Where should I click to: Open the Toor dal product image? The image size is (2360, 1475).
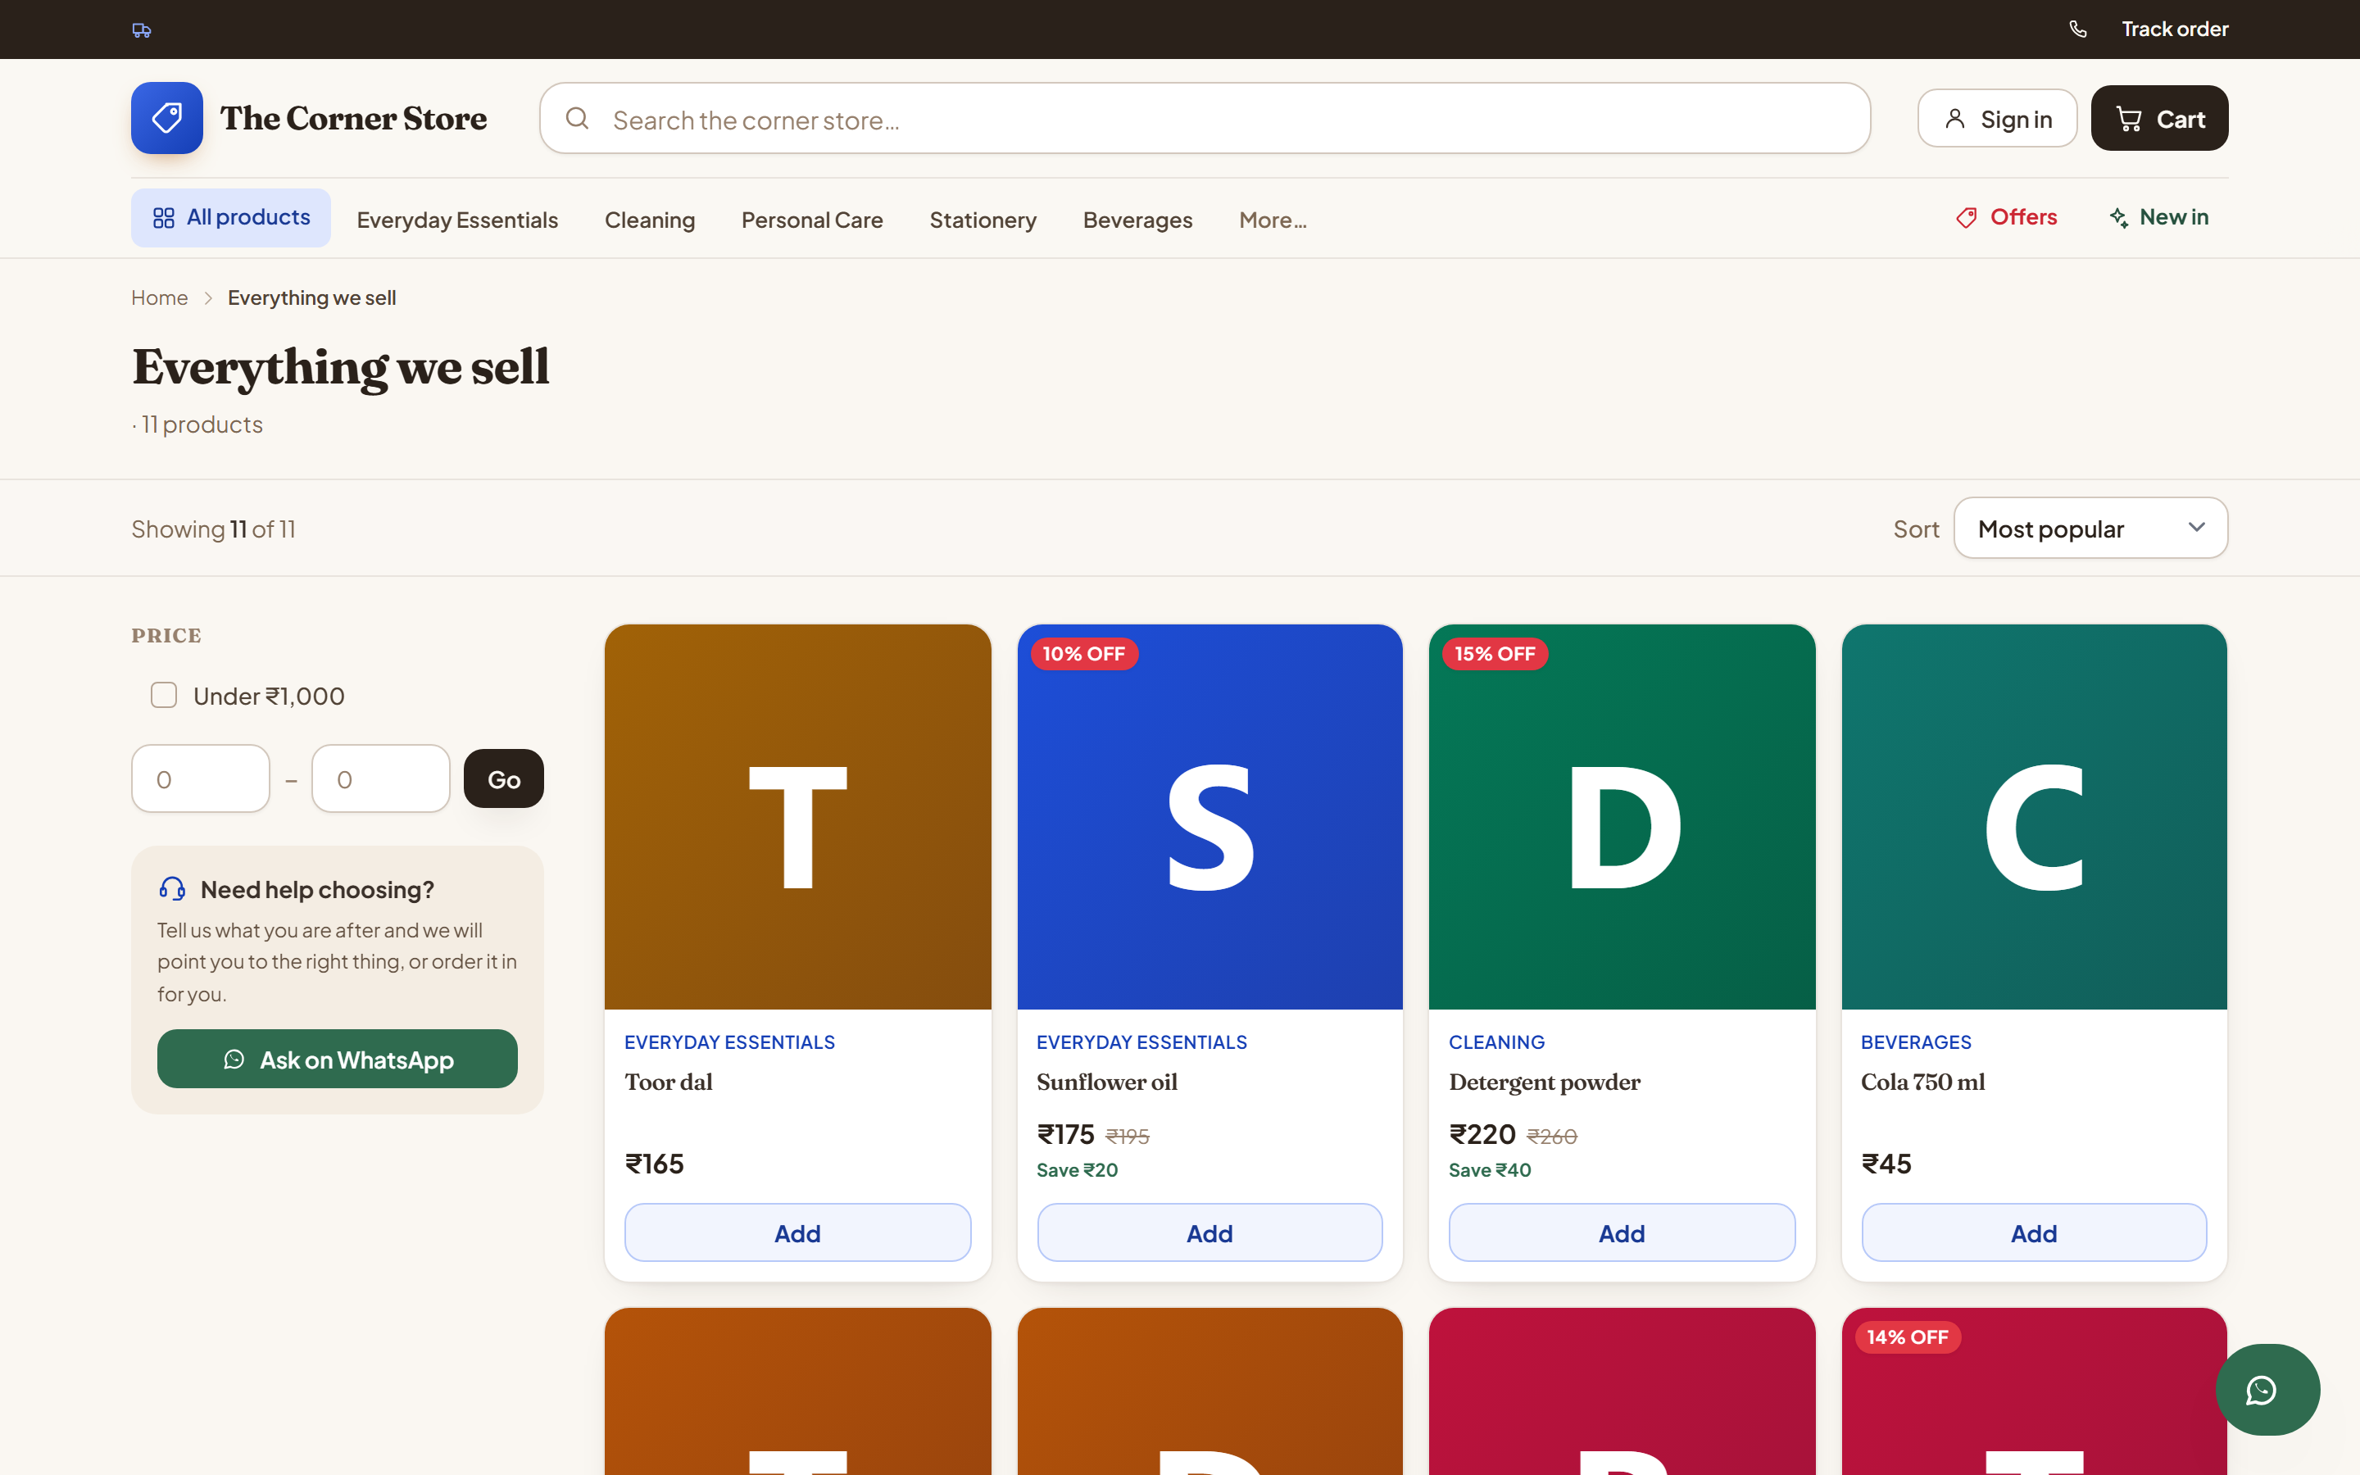(x=797, y=818)
